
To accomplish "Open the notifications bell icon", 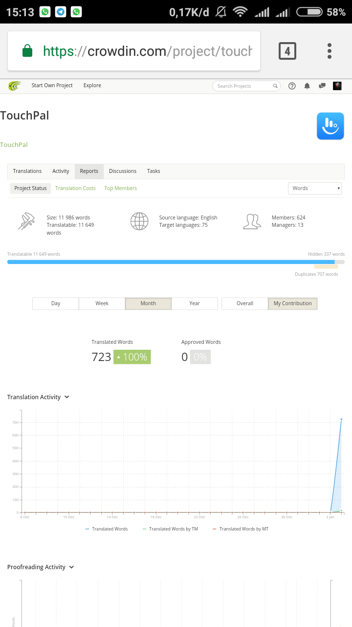I will click(307, 86).
